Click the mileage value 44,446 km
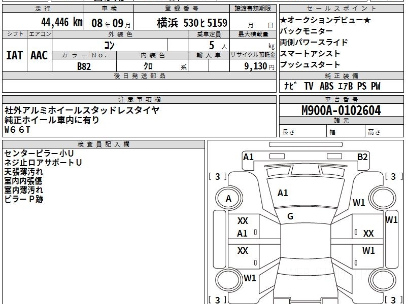Image resolution: width=406 pixels, height=304 pixels. (x=62, y=23)
